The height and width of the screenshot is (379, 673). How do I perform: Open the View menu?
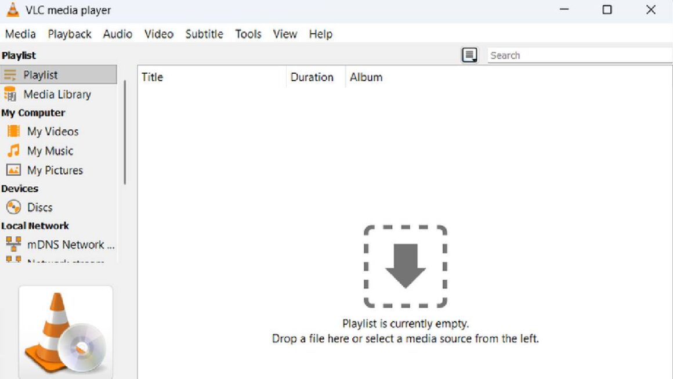pos(285,34)
